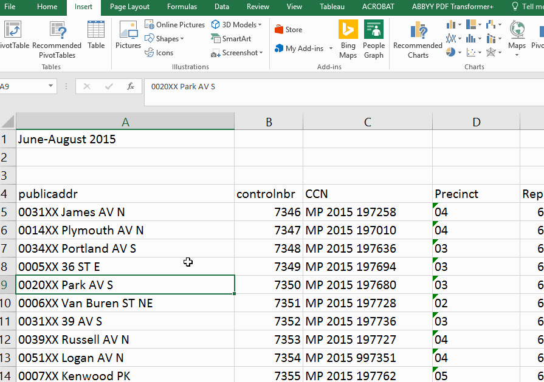Expand the Screenshot dropdown

261,53
